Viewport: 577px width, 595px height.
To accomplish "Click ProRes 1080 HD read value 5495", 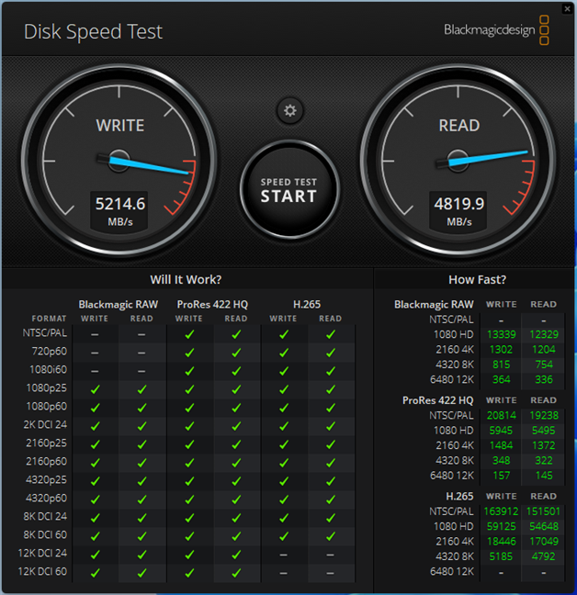I will [x=544, y=431].
